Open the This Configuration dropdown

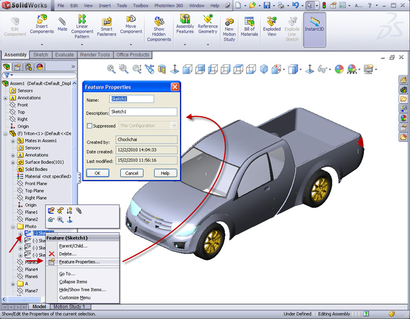(x=174, y=126)
